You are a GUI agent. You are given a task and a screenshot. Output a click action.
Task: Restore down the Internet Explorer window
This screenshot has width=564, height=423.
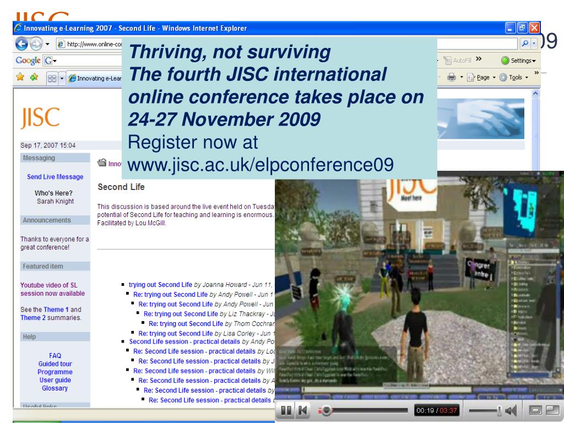pyautogui.click(x=522, y=28)
